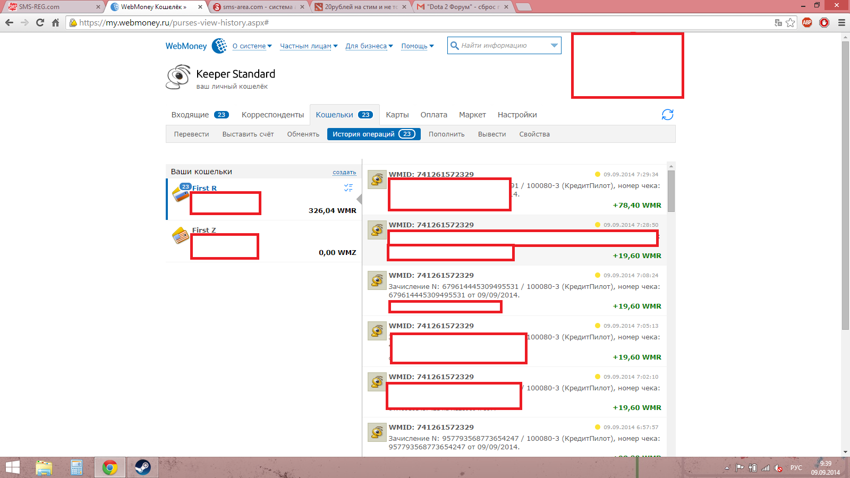The image size is (850, 478).
Task: Open the Оплата tab
Action: (434, 115)
